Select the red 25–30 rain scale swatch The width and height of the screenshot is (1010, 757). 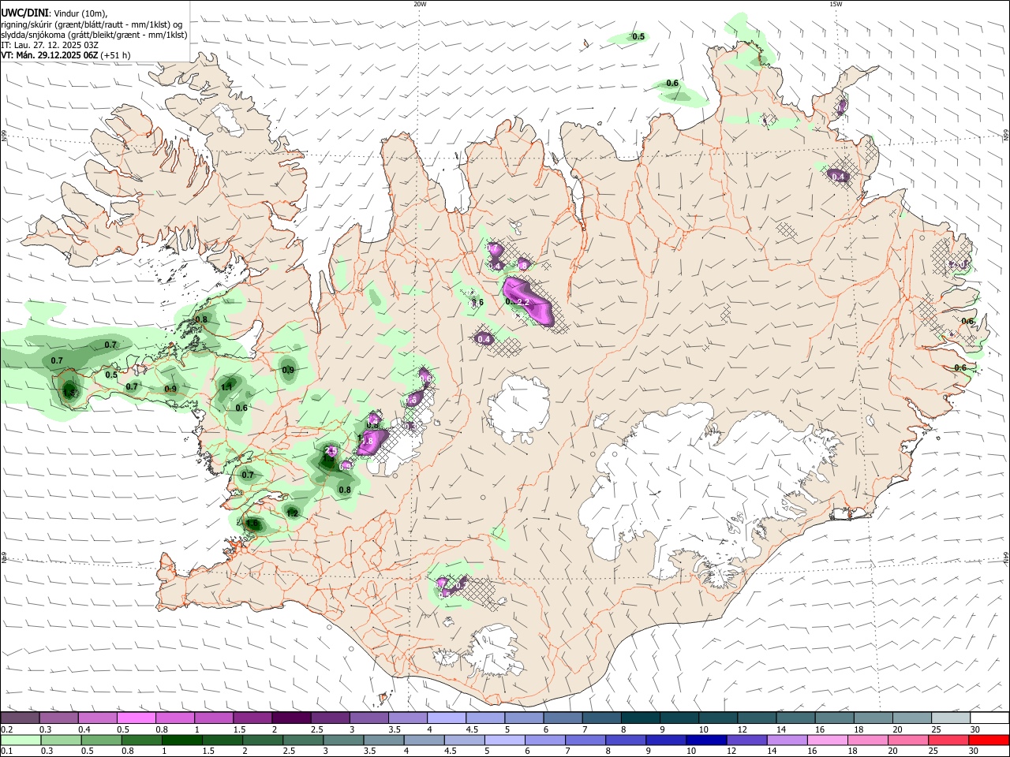pyautogui.click(x=947, y=740)
